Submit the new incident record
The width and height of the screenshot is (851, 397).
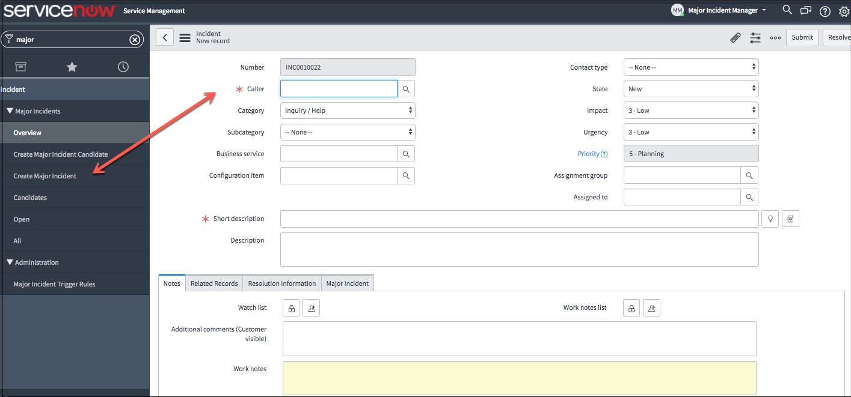[x=802, y=37]
